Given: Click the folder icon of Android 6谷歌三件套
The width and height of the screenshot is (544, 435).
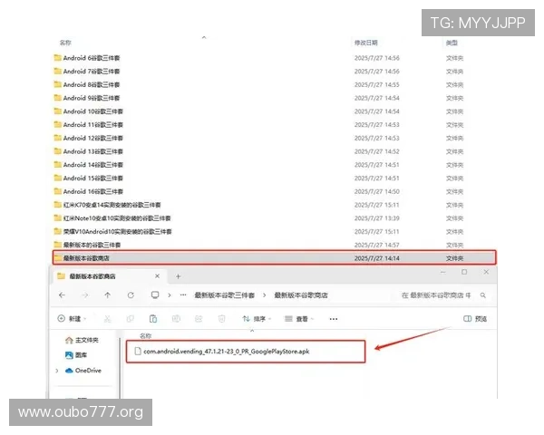Looking at the screenshot, I should coord(58,58).
